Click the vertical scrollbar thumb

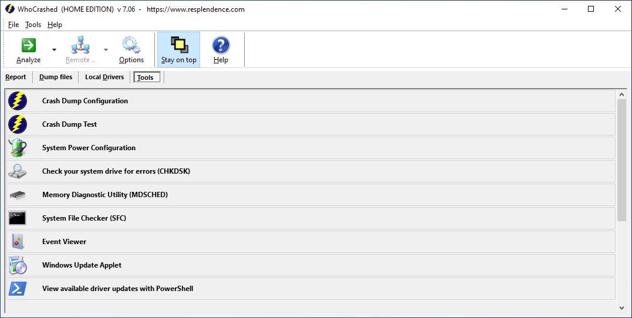(x=621, y=160)
